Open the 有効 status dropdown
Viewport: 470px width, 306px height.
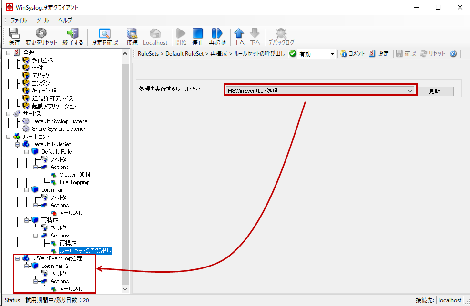pos(332,54)
